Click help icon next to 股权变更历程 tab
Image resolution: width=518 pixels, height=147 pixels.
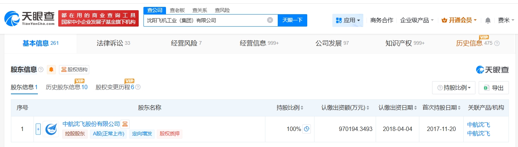pos(138,87)
